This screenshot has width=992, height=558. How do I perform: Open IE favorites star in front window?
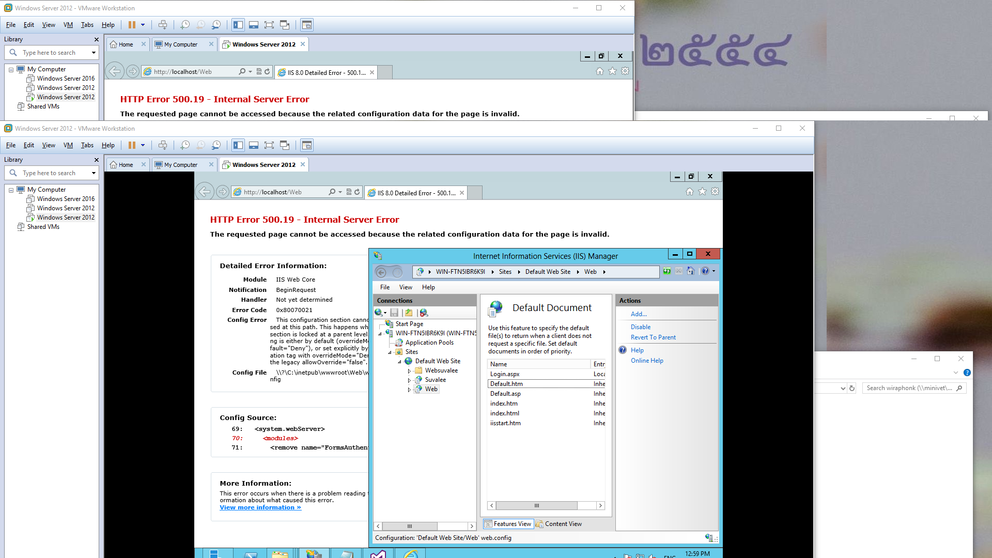pyautogui.click(x=703, y=192)
